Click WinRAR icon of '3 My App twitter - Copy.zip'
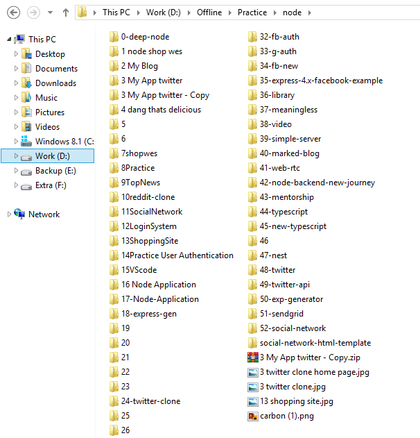Image resolution: width=420 pixels, height=438 pixels. [x=253, y=357]
